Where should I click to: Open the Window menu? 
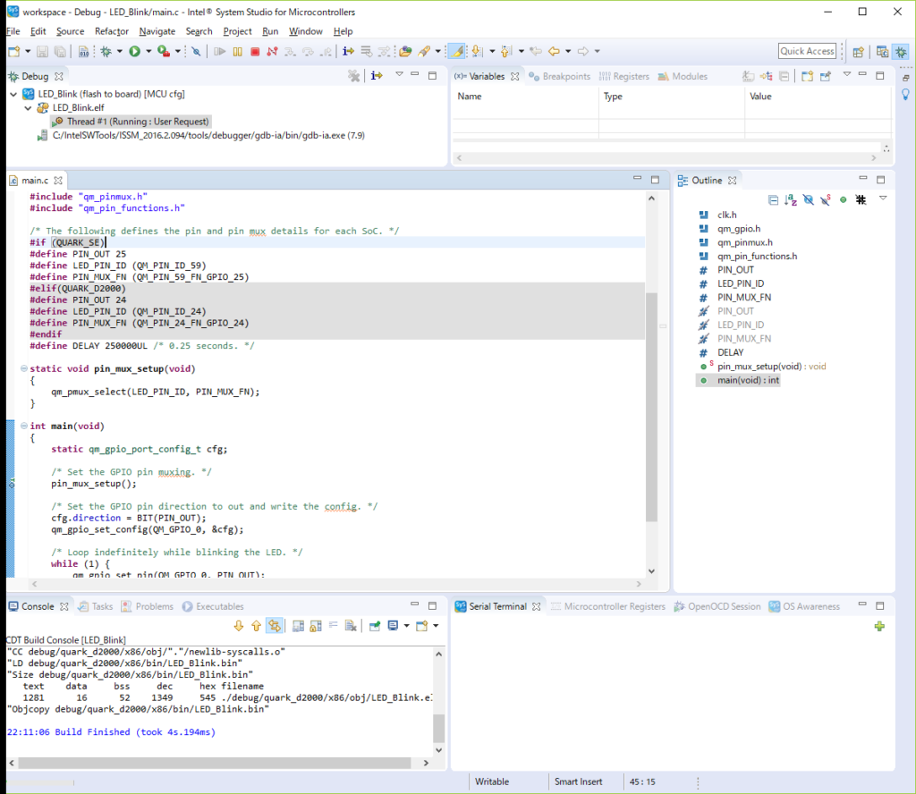pyautogui.click(x=306, y=30)
